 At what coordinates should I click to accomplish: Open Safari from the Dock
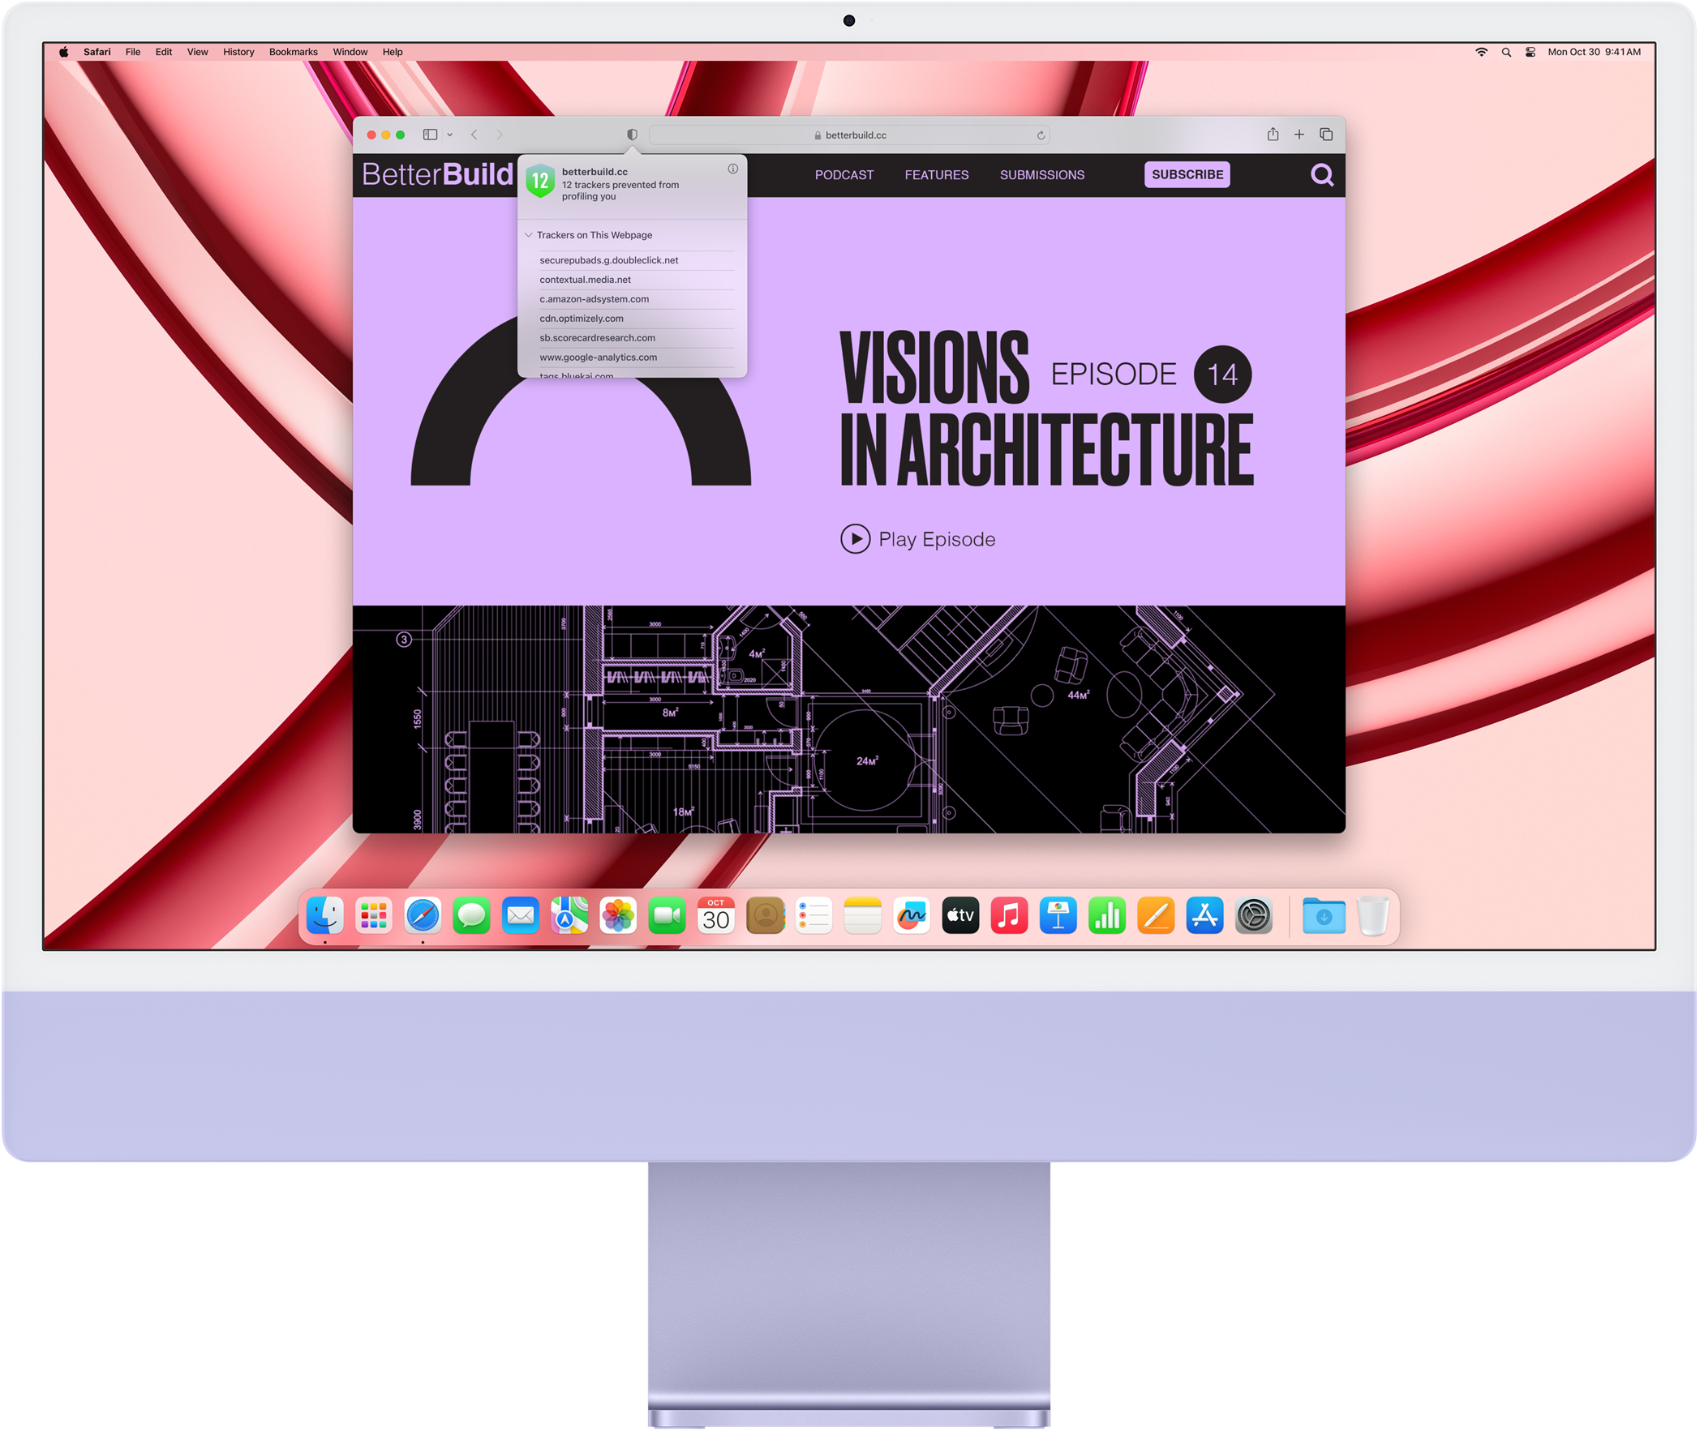click(423, 916)
